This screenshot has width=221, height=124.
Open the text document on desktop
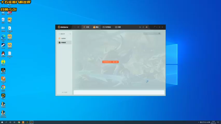(10, 55)
